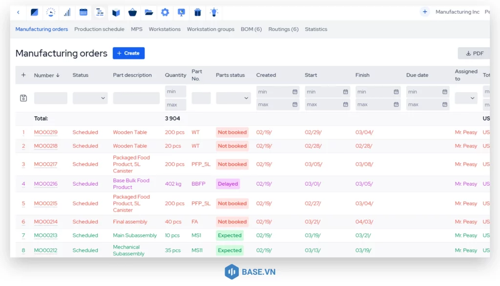
Task: Expand the Status filter dropdown
Action: (90, 98)
